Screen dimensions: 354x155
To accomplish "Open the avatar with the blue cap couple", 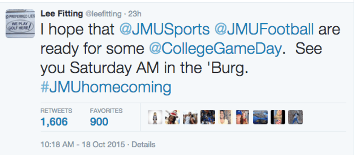I will [x=243, y=117].
